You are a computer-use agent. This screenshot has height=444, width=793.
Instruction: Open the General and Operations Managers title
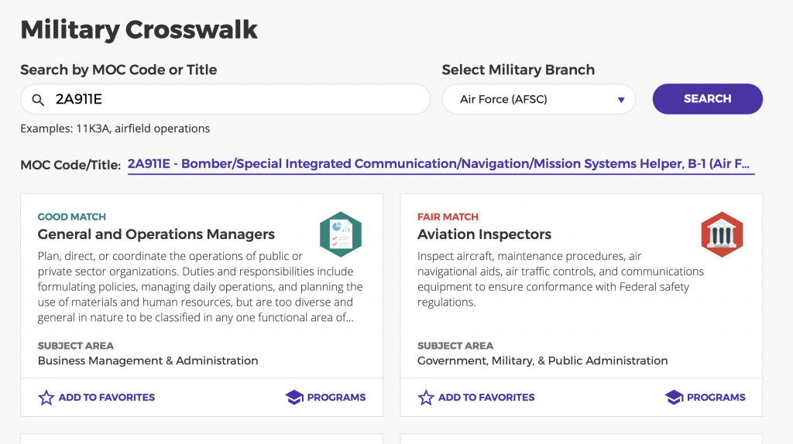pos(156,234)
